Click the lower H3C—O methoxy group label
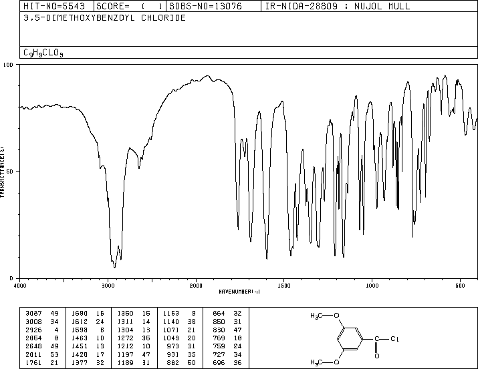Image resolution: width=478 pixels, height=369 pixels. tap(325, 362)
